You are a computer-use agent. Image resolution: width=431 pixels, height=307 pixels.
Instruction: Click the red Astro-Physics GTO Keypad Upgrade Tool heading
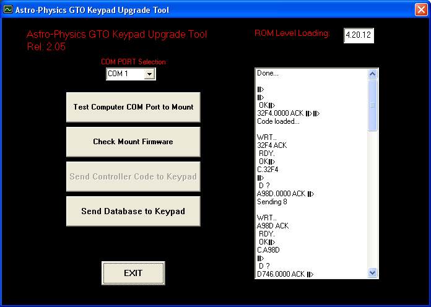116,35
